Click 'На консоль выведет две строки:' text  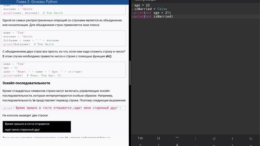[25, 115]
